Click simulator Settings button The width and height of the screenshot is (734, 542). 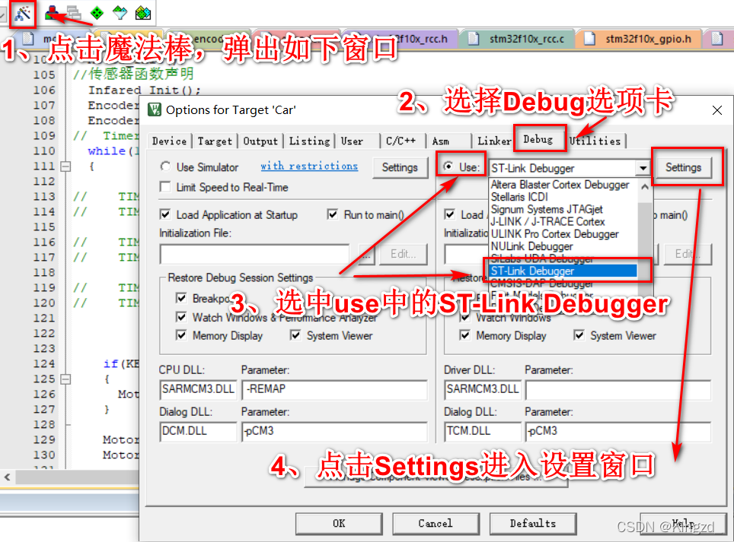400,168
